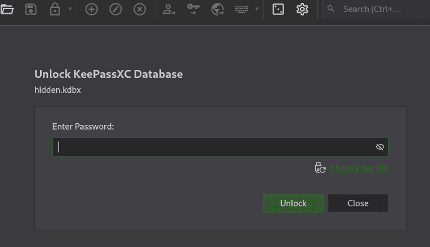Click the edit entry pencil icon
This screenshot has width=430, height=247.
click(116, 9)
